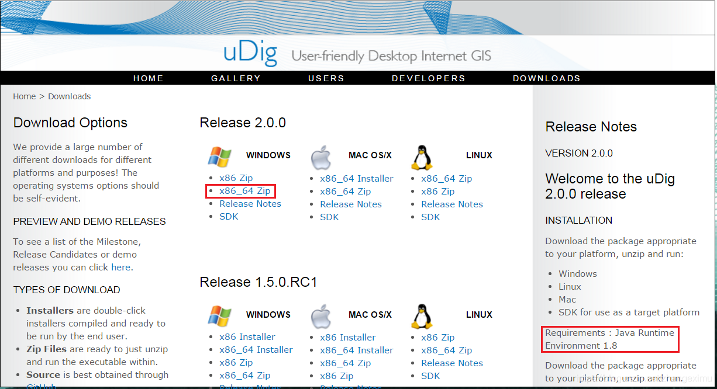The image size is (717, 389).
Task: Click the Windows logo under Release 1.5.0.RC1
Action: [219, 315]
